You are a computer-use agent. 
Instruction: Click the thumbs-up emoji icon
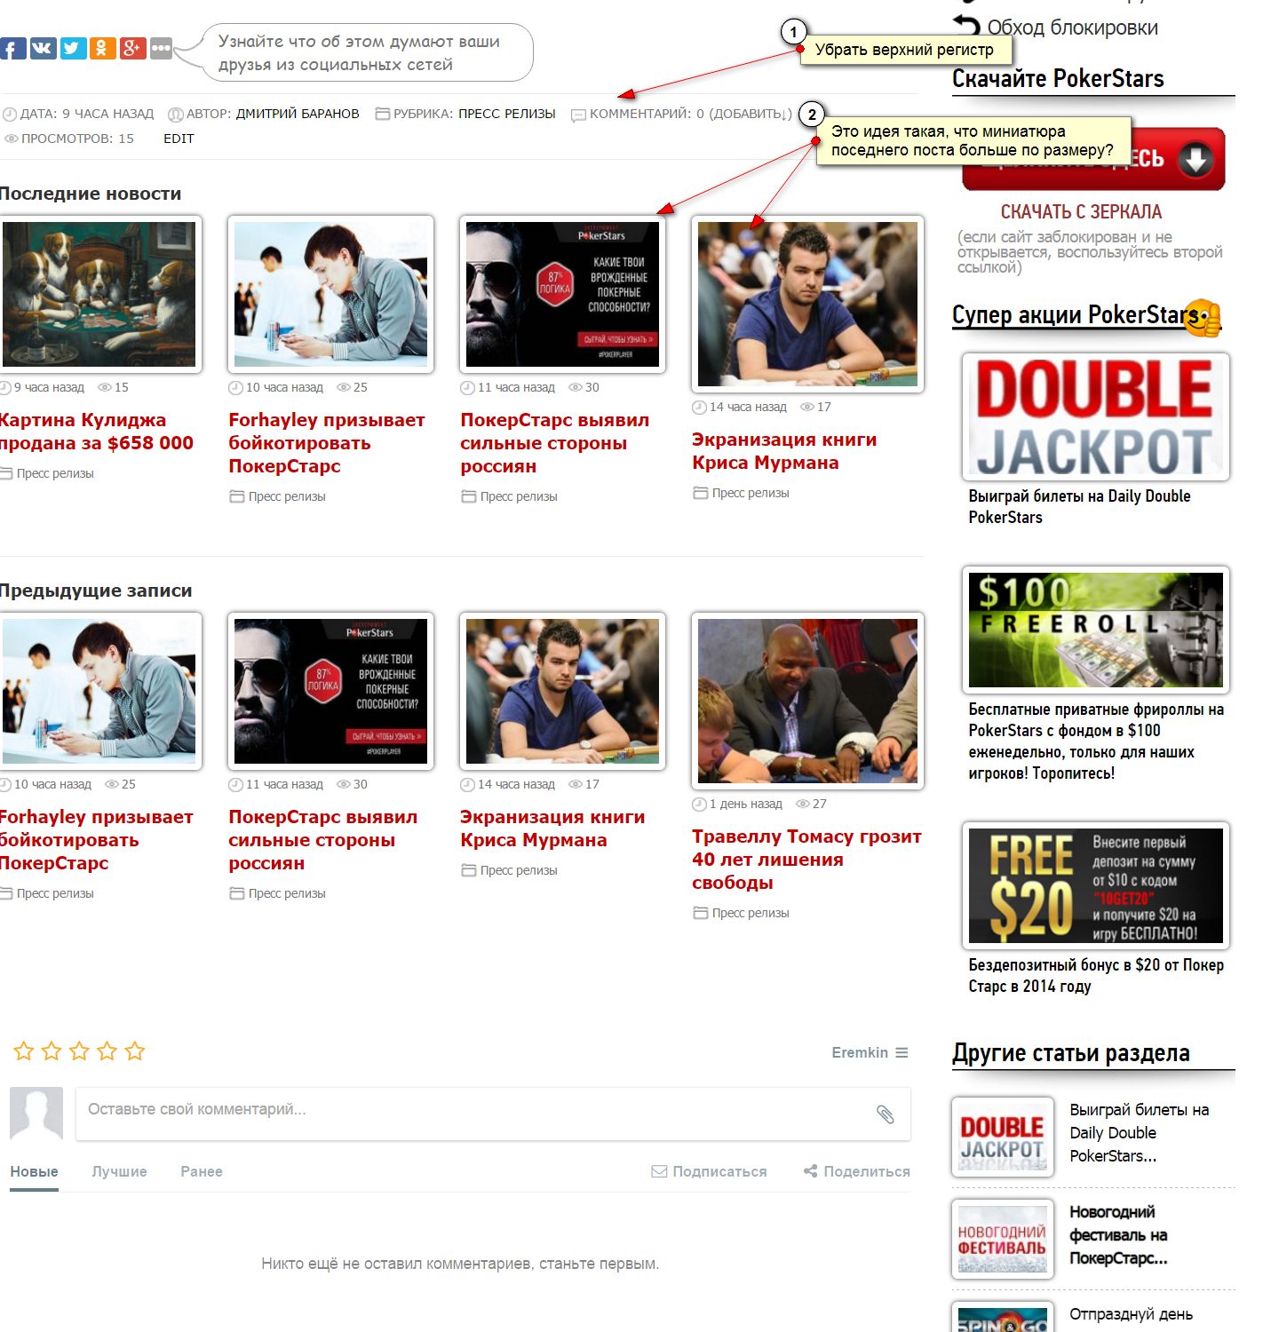pyautogui.click(x=1203, y=318)
